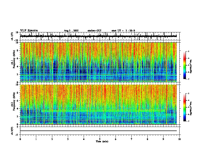Click the ch.2 PSD color bar

click(185, 107)
